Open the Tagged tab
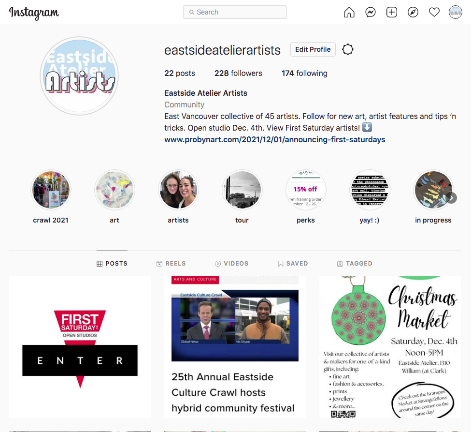 [x=355, y=264]
